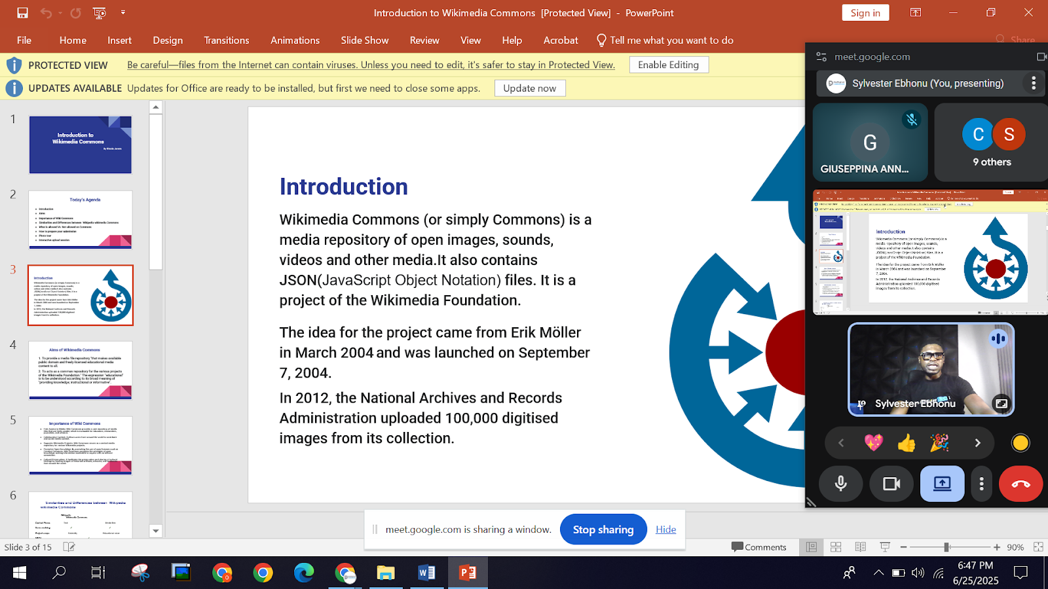Click the zoom in plus button
Screen dimensions: 1048x589
point(997,546)
